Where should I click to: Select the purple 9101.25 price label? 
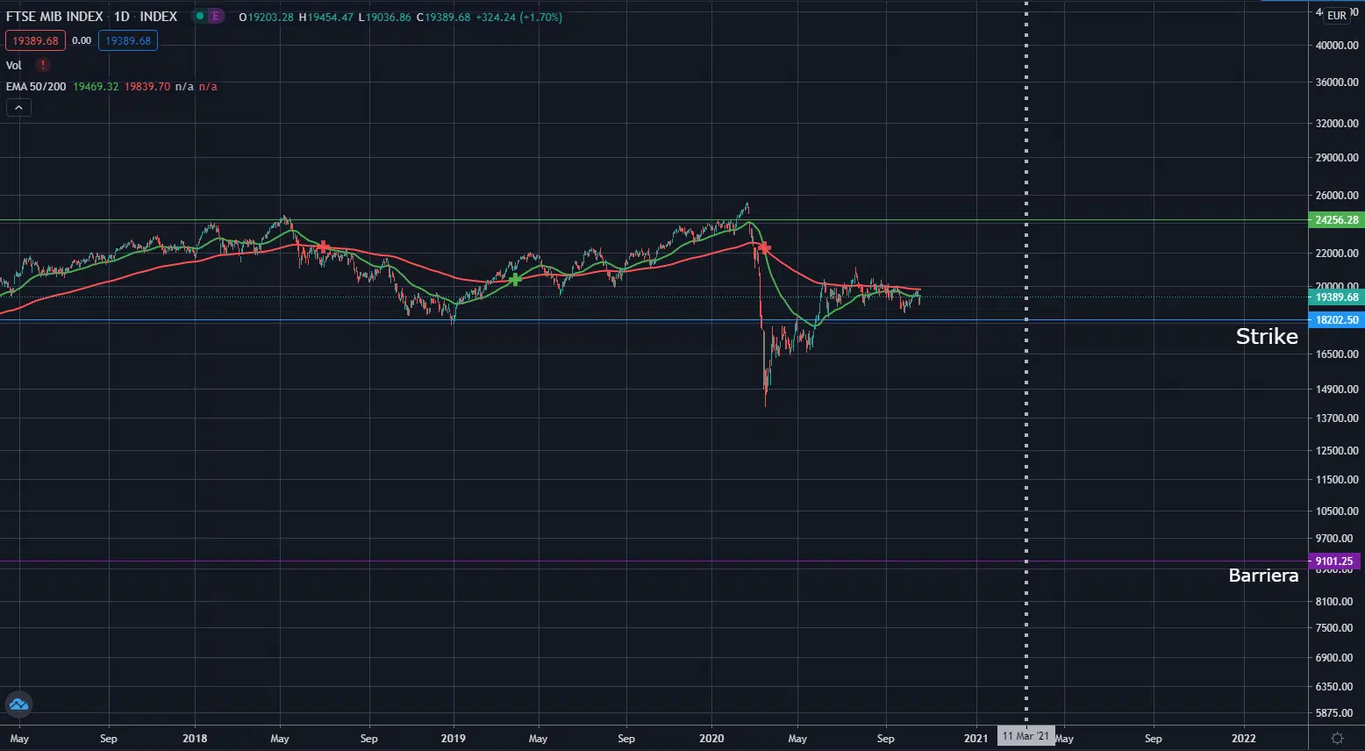(1333, 561)
